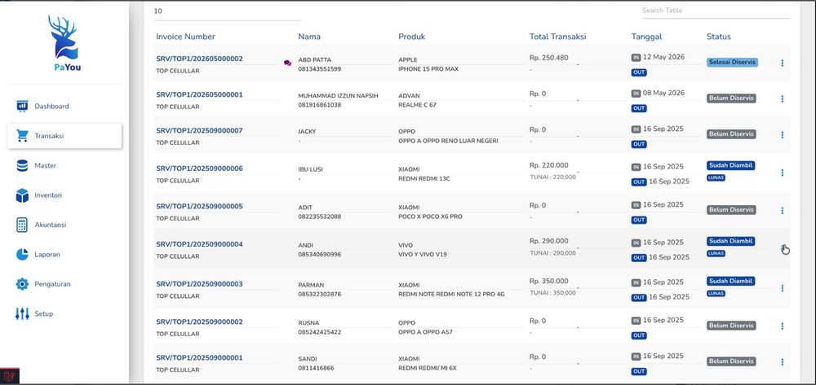This screenshot has height=385, width=816.
Task: Open invoice SRV/TOP1/202509000003
Action: point(199,284)
